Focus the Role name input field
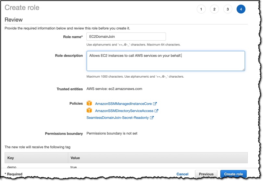This screenshot has width=263, height=181. [126, 37]
